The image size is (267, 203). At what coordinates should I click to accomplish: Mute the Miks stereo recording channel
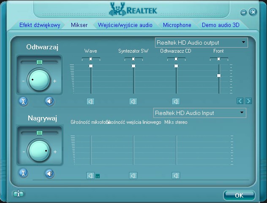(176, 176)
